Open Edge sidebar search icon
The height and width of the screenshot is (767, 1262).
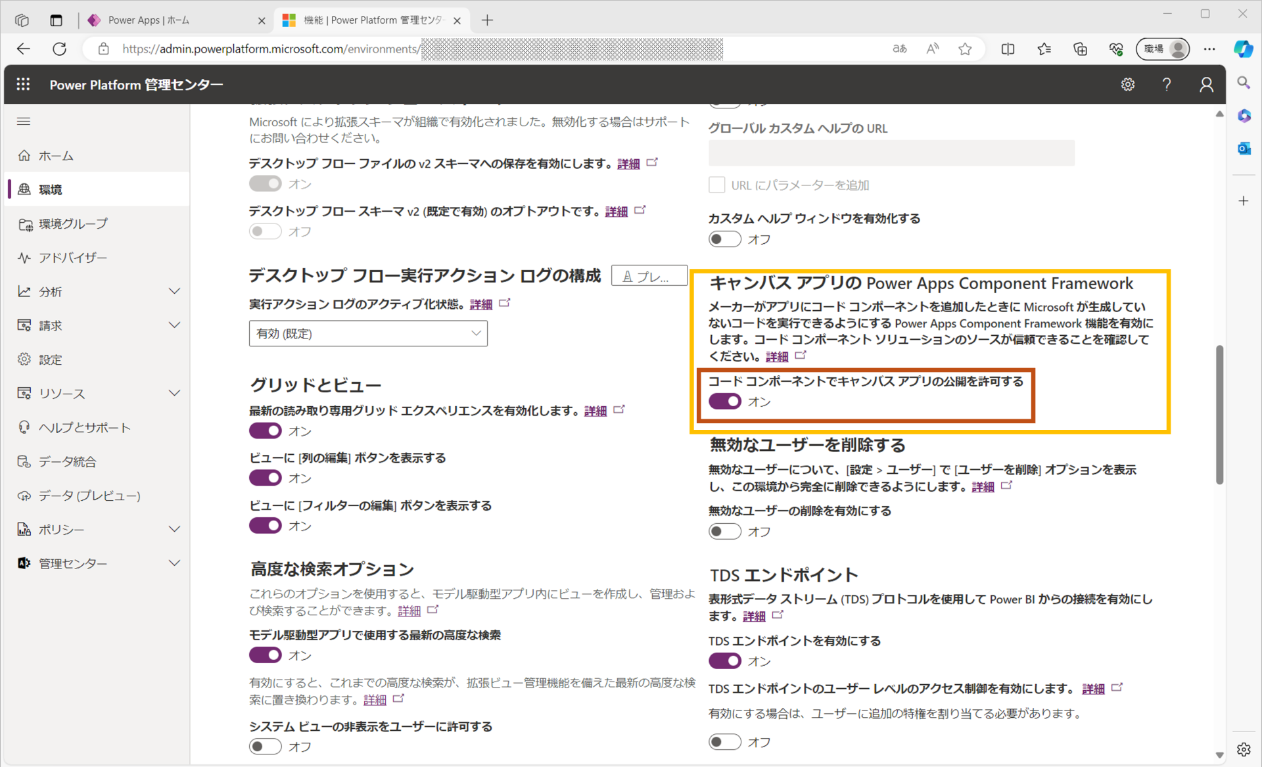(x=1244, y=83)
